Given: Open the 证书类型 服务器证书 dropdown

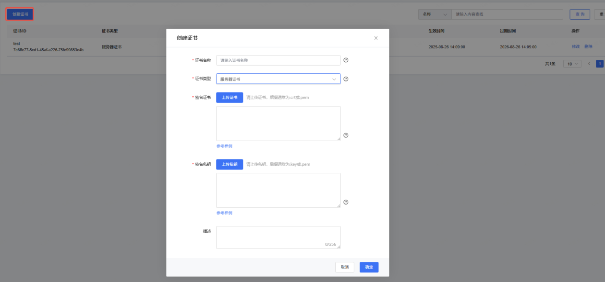Looking at the screenshot, I should pos(278,79).
